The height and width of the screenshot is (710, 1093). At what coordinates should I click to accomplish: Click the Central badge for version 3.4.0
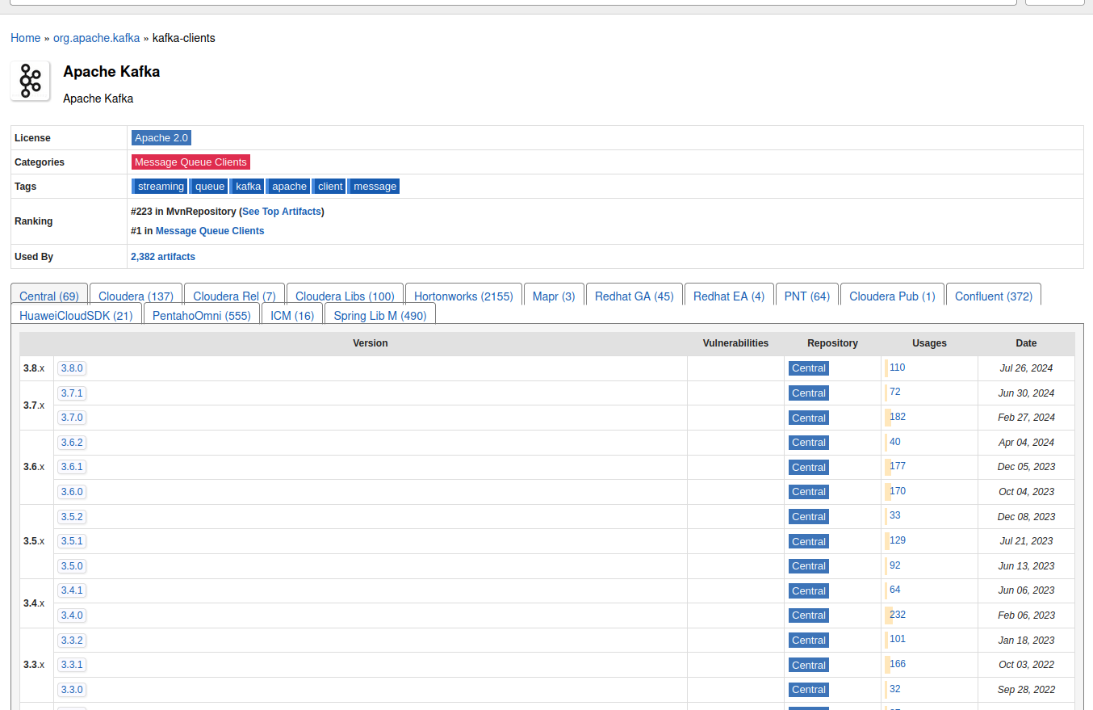coord(809,615)
